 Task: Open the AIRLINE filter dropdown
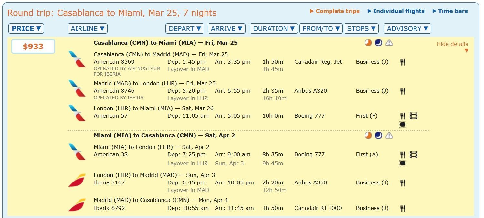pyautogui.click(x=88, y=28)
